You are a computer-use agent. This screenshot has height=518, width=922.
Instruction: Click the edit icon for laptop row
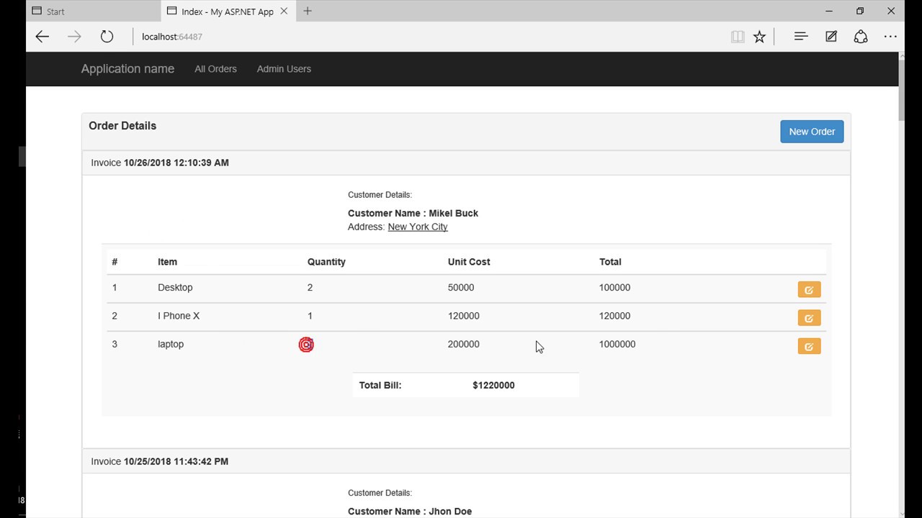pyautogui.click(x=809, y=347)
